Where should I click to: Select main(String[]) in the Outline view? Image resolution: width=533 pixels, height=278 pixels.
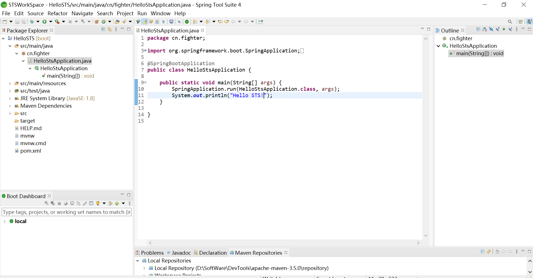click(x=479, y=54)
